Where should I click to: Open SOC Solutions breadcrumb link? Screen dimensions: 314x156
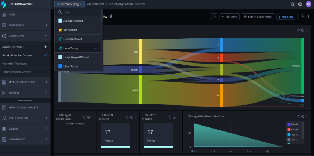(95, 4)
